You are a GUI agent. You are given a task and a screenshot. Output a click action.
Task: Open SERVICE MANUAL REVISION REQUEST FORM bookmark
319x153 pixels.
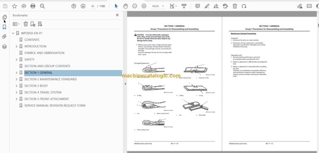pyautogui.click(x=55, y=105)
